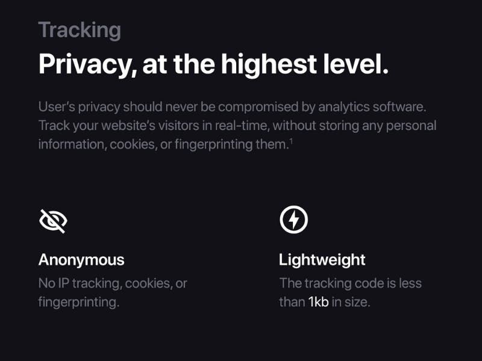482x361 pixels.
Task: Click the words 'analytics software.' in the paragraph
Action: click(x=372, y=107)
